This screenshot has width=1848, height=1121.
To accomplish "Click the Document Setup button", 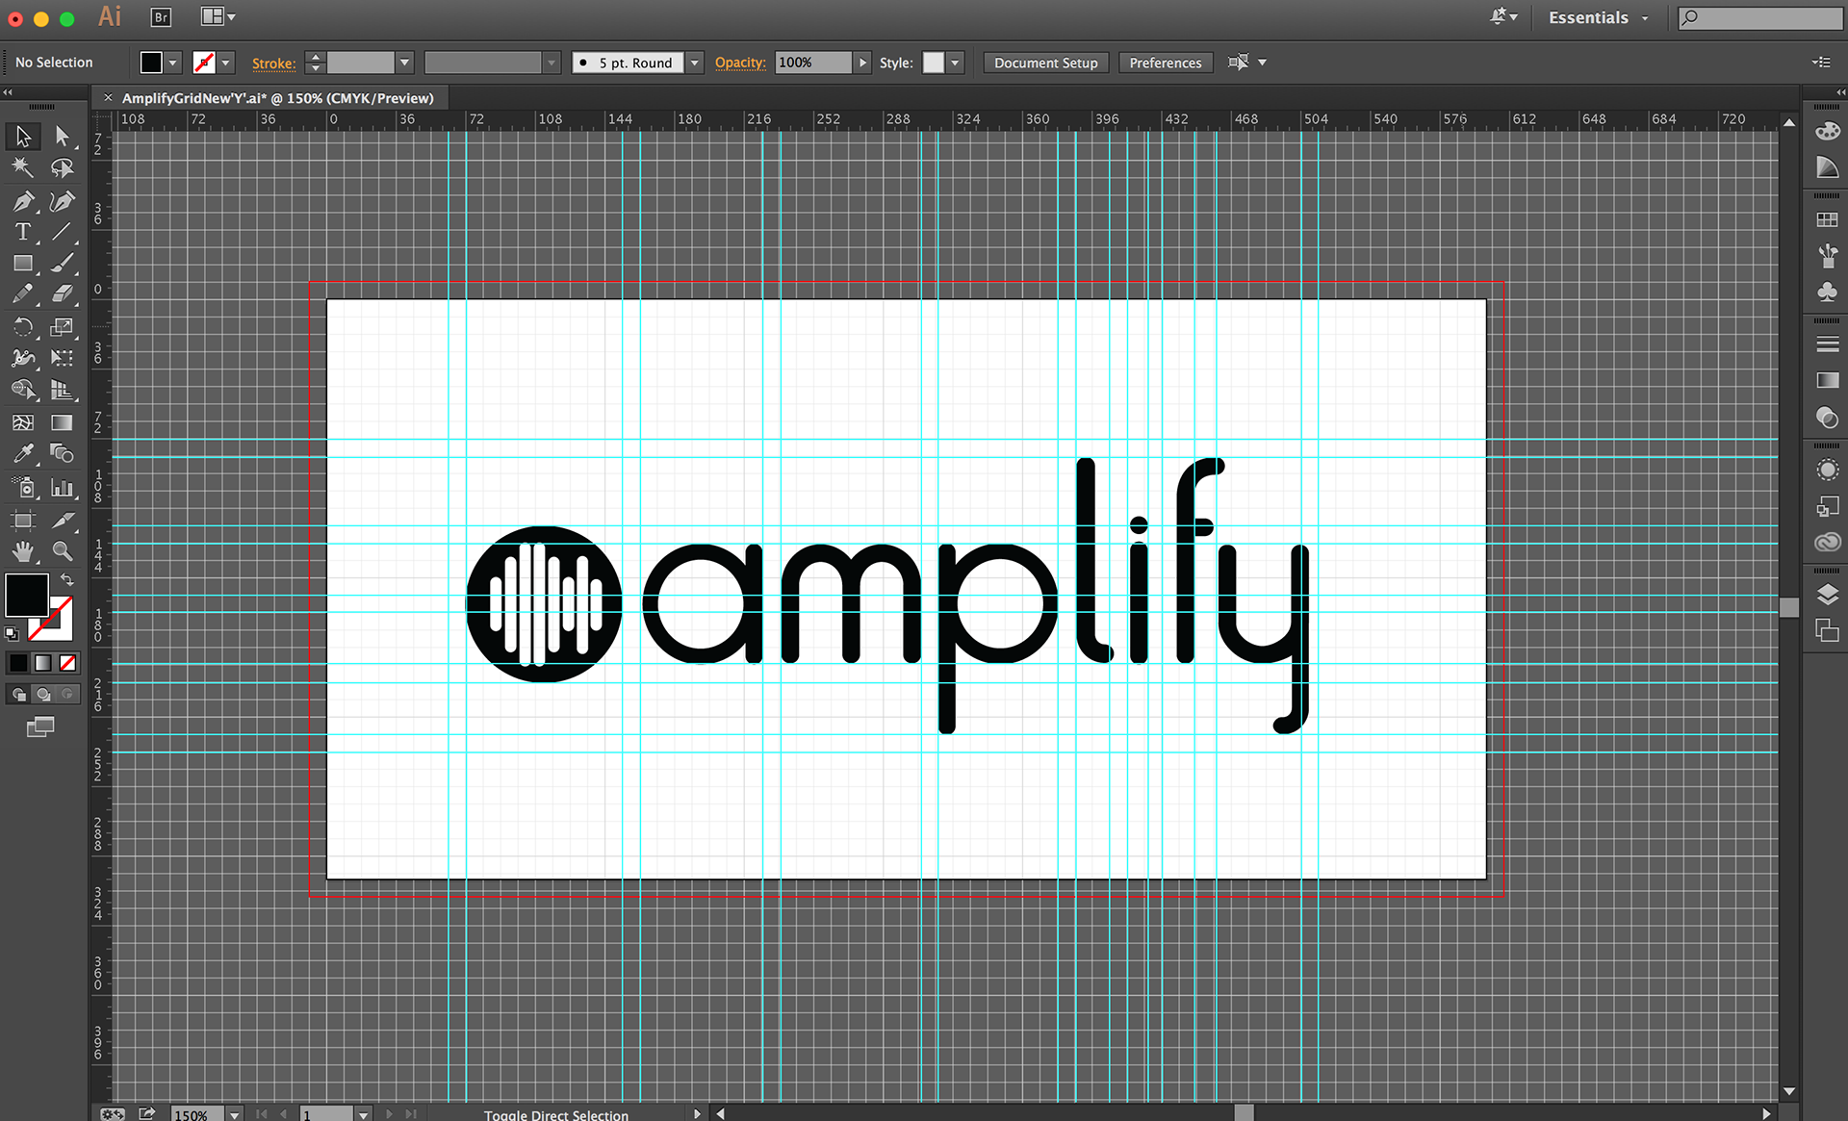I will 1046,63.
